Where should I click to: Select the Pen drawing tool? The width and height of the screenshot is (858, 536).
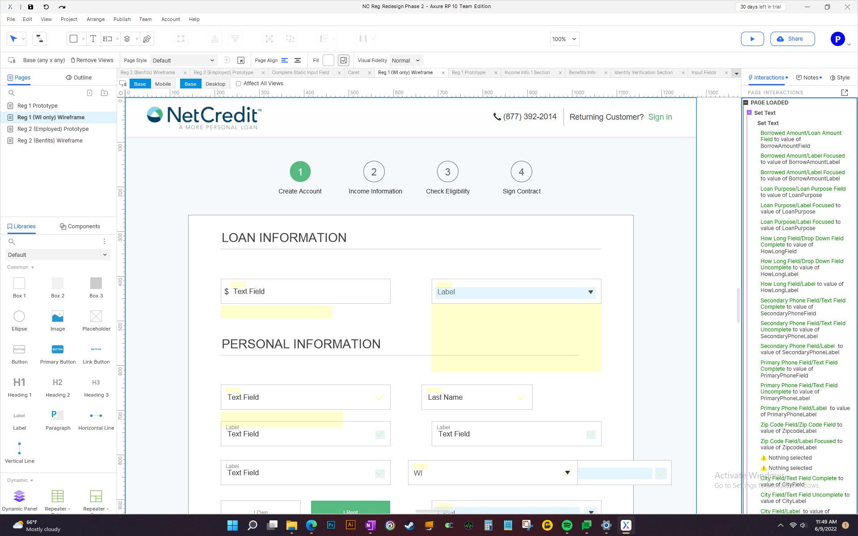(147, 39)
